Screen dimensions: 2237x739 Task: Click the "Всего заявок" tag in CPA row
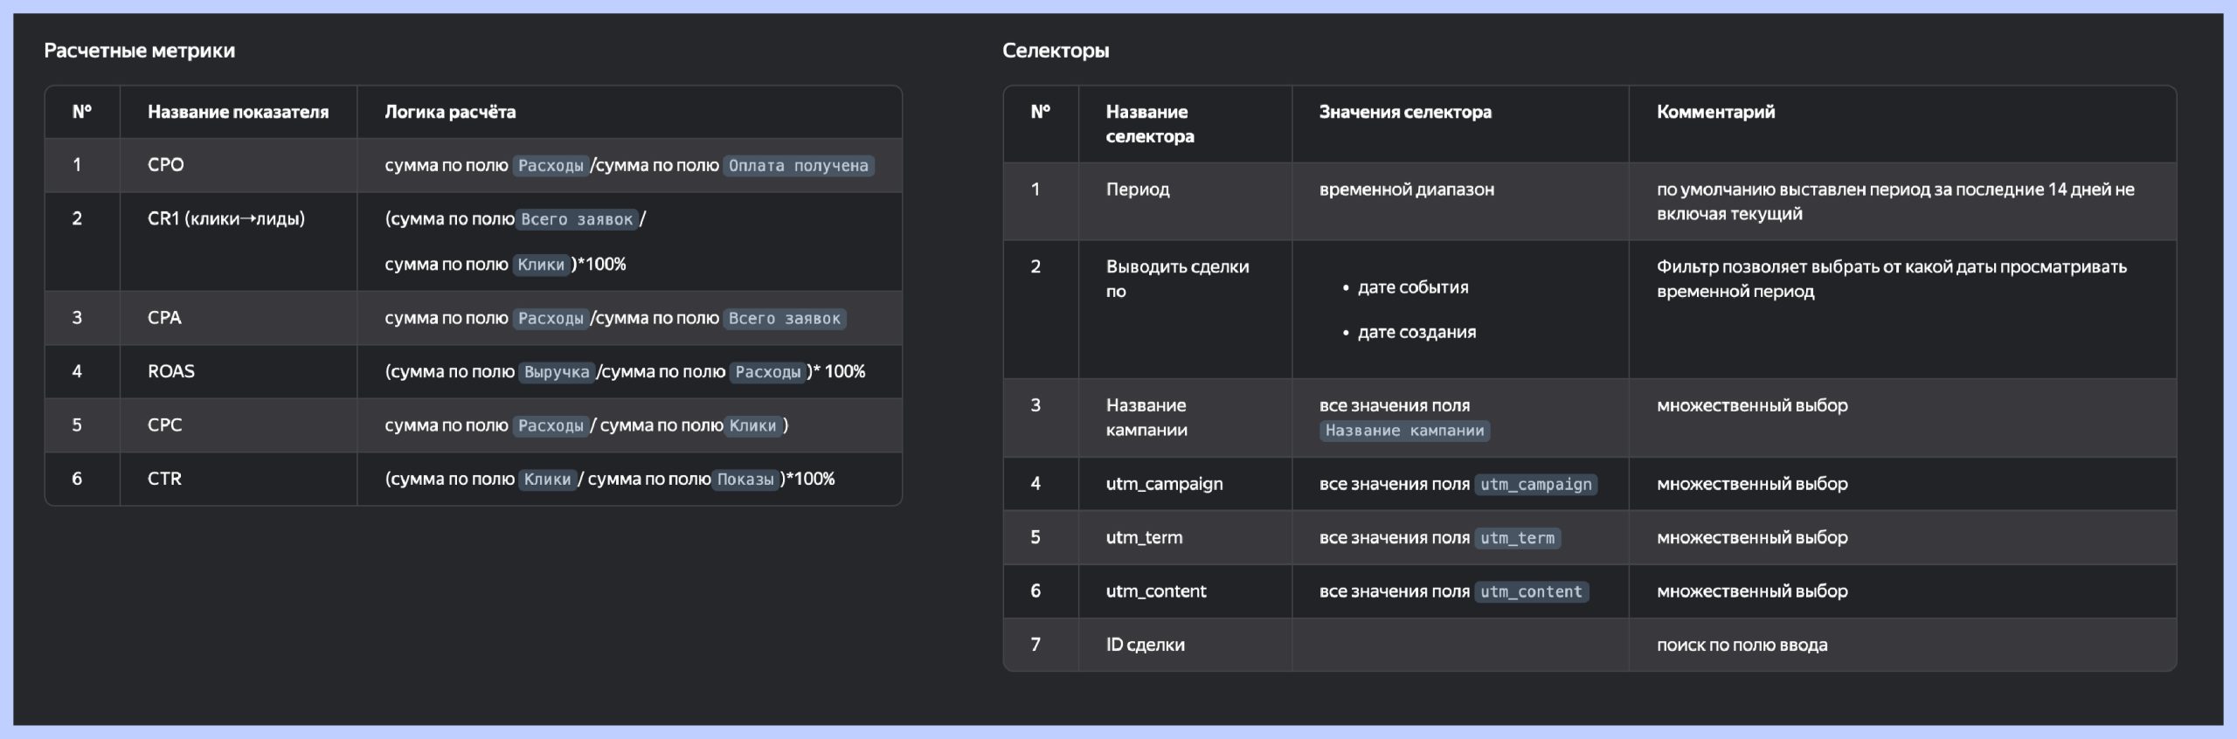click(784, 319)
